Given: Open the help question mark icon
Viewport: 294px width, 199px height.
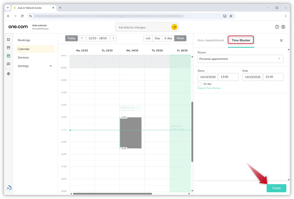Looking at the screenshot, I should pyautogui.click(x=277, y=27).
